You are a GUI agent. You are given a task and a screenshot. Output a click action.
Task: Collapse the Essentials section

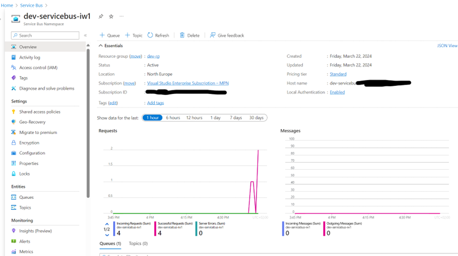111,46
